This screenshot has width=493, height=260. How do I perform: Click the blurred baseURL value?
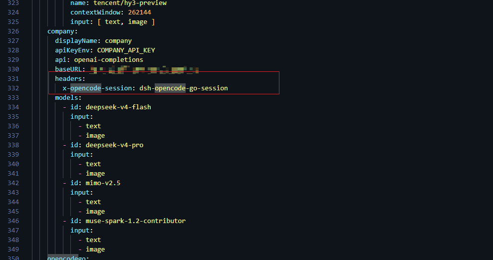click(x=144, y=69)
